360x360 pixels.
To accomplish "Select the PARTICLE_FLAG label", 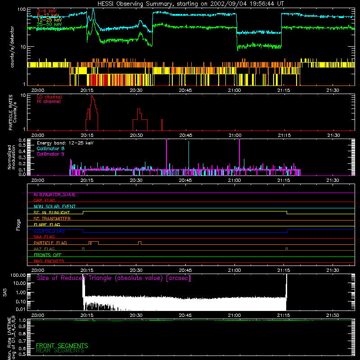I will tap(50, 243).
